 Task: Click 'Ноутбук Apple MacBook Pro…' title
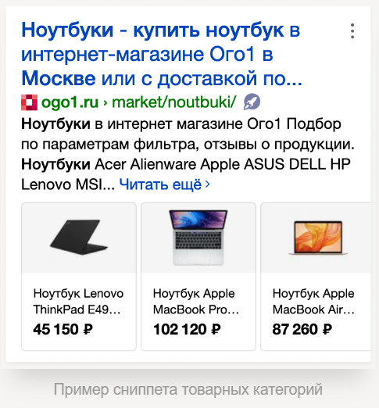(196, 302)
